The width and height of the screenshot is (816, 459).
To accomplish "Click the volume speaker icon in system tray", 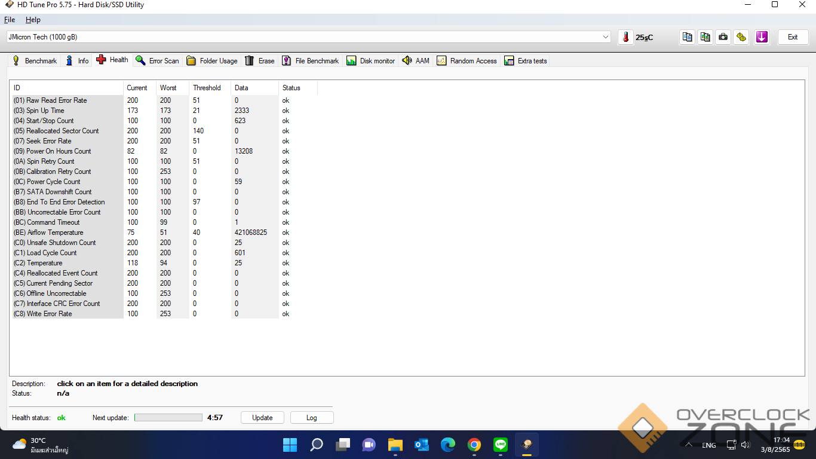I will (x=745, y=445).
